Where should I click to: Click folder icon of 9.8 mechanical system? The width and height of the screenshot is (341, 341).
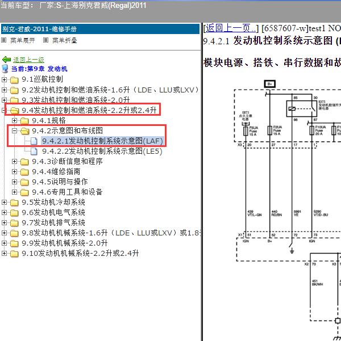[x=14, y=233]
